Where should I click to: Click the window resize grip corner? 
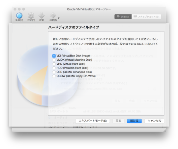click(x=164, y=131)
